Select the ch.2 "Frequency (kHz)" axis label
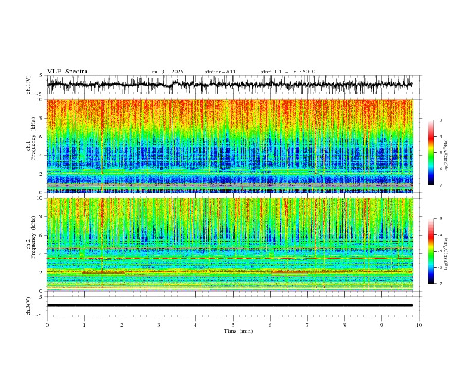The width and height of the screenshot is (472, 365). click(x=33, y=237)
